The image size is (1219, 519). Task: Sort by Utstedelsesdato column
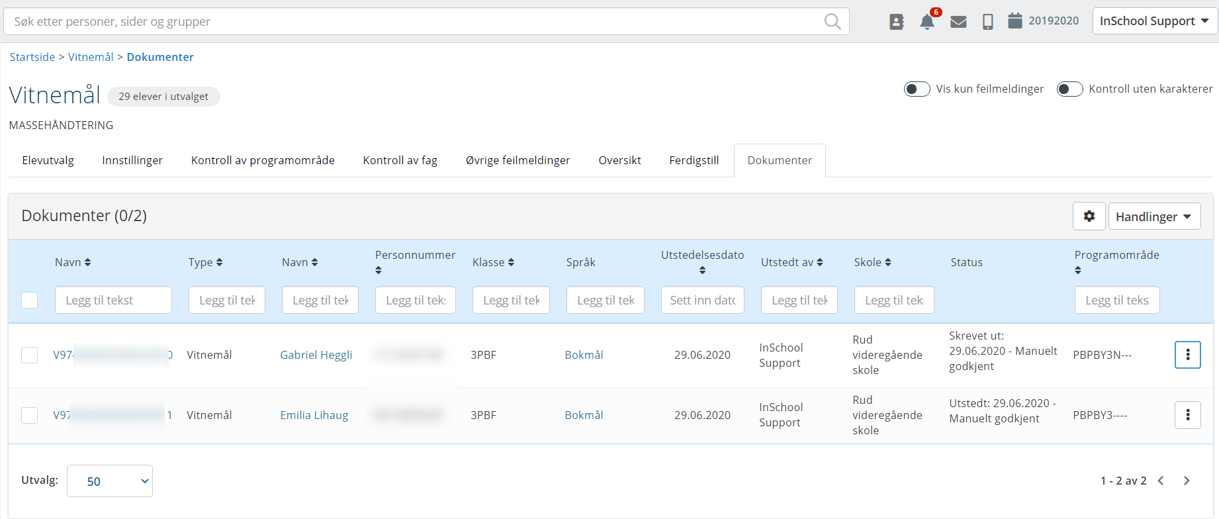pos(702,270)
